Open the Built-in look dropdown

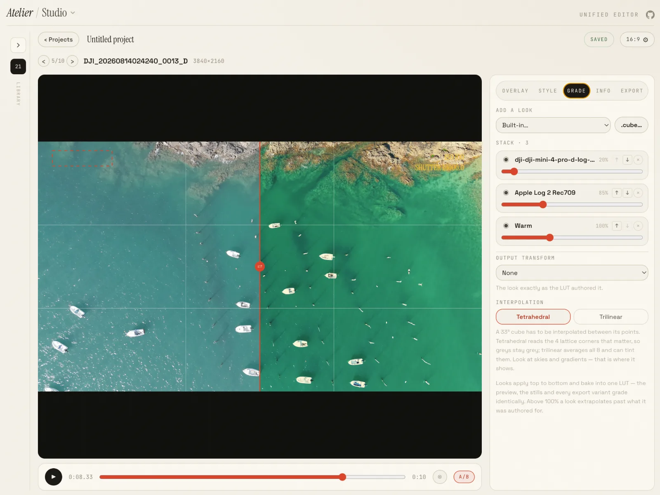(553, 125)
